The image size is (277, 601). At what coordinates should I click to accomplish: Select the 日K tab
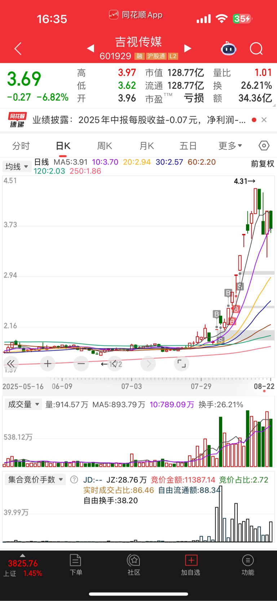[63, 146]
